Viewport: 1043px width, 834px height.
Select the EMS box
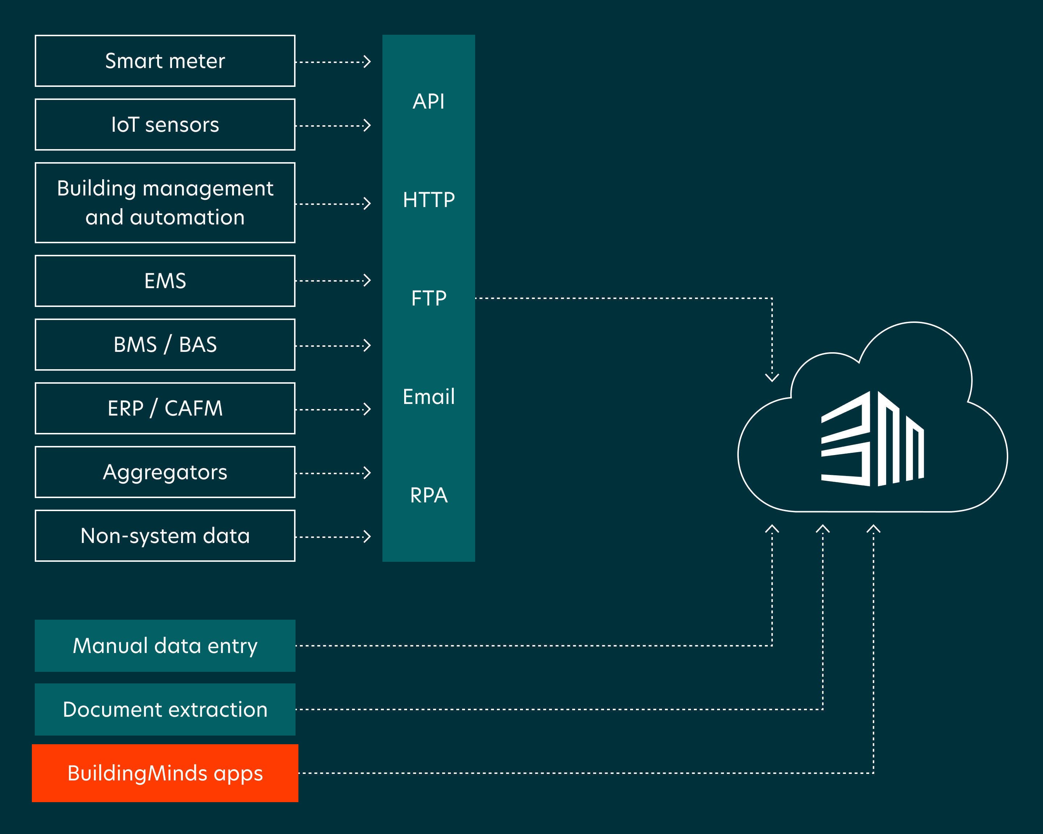click(x=165, y=281)
